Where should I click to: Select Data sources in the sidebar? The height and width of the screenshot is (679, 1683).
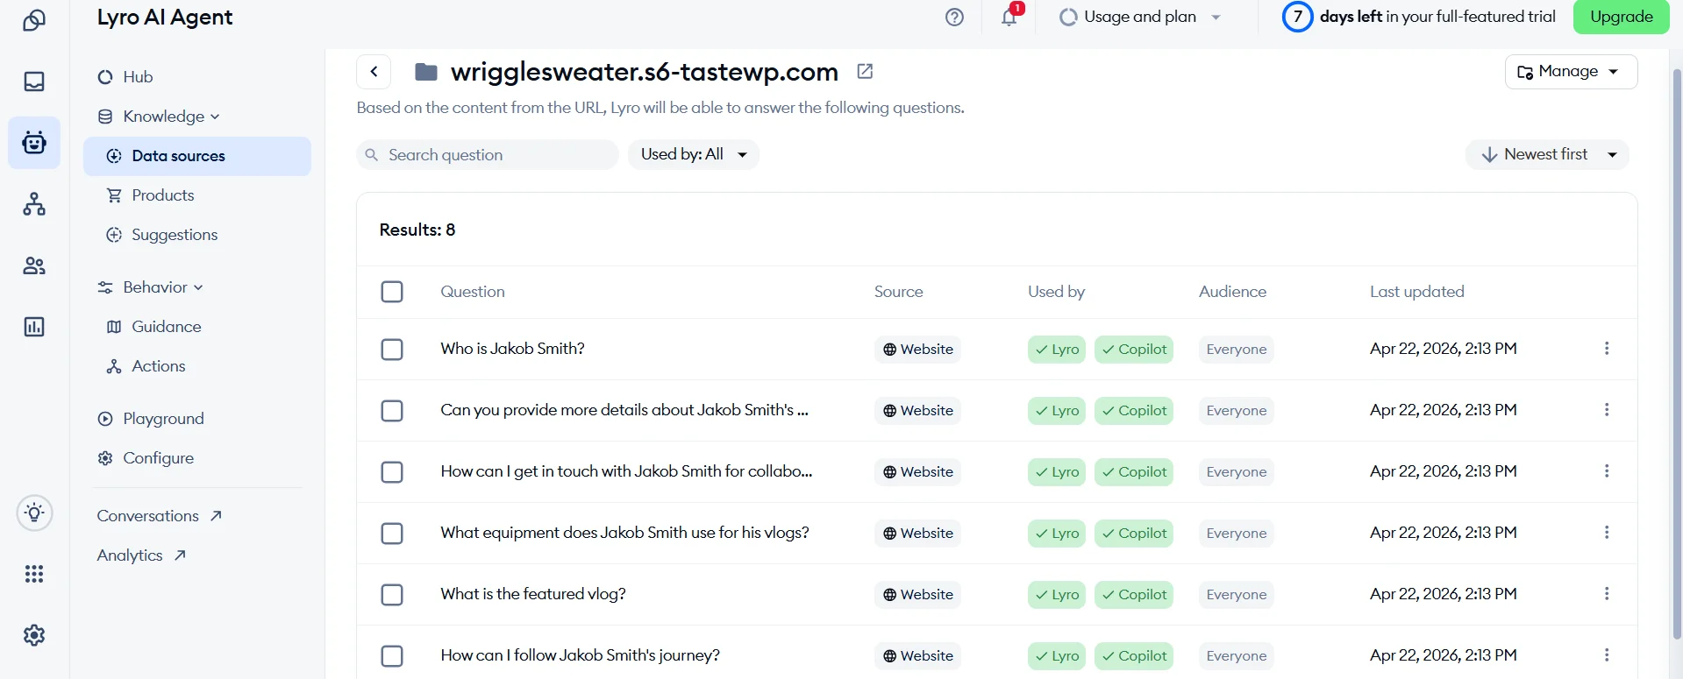(197, 156)
